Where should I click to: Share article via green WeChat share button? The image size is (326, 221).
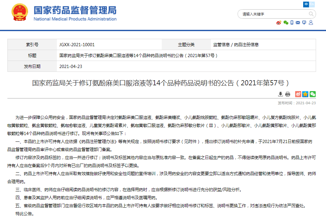pyautogui.click(x=312, y=94)
